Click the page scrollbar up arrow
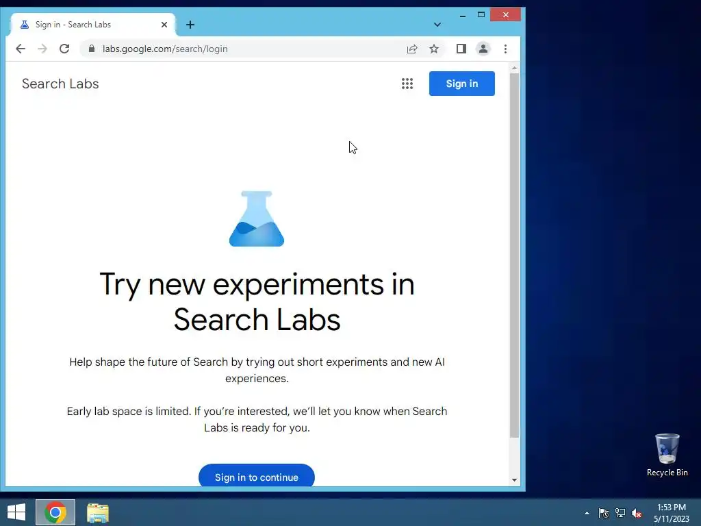 click(514, 68)
